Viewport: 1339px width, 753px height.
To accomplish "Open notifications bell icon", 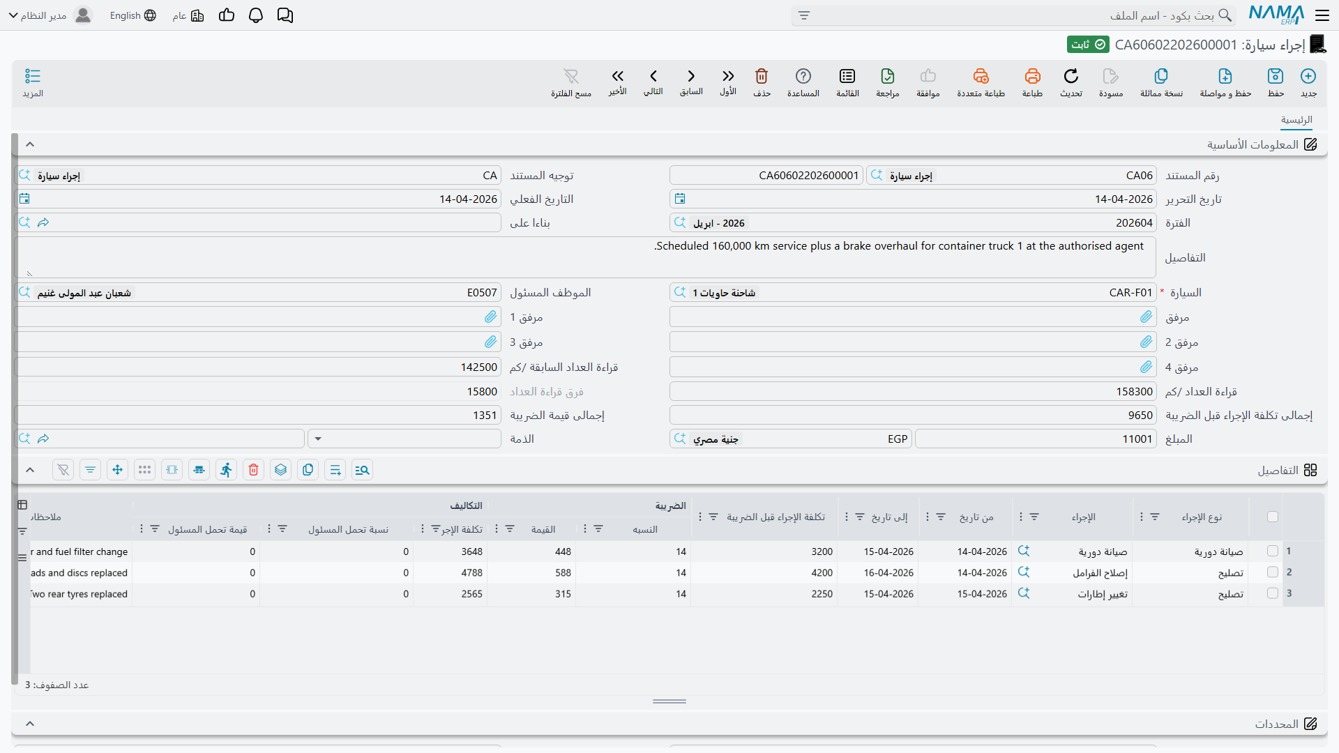I will click(x=256, y=15).
